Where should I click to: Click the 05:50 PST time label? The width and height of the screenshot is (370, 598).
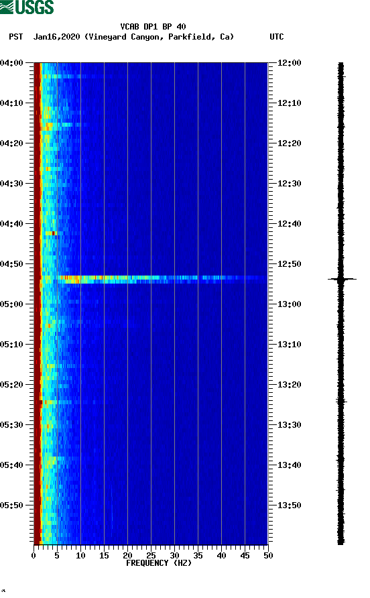pos(11,505)
